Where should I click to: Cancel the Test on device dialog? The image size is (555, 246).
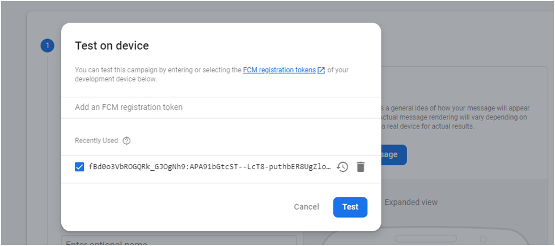click(307, 207)
